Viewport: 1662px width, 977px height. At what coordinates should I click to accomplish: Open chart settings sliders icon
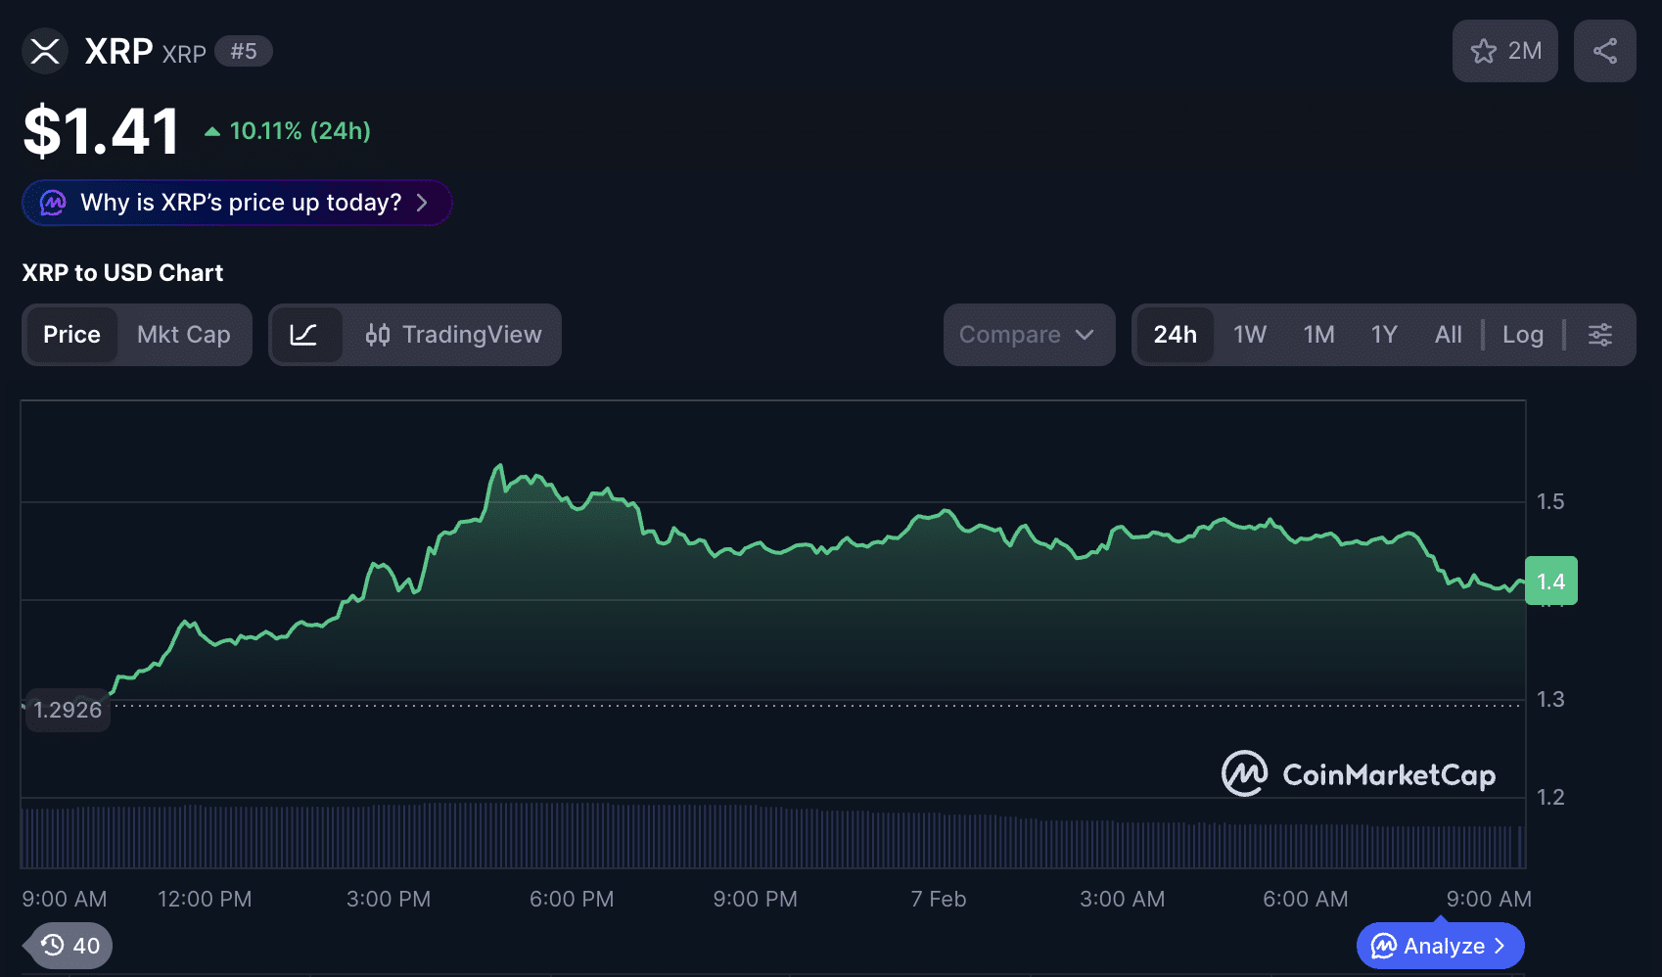[1599, 334]
